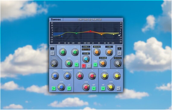Select the red MF node on graph
The height and width of the screenshot is (110, 172).
coord(91,31)
